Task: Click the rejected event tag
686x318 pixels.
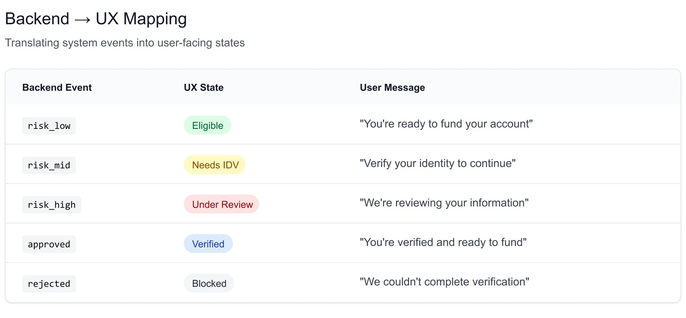Action: [49, 284]
